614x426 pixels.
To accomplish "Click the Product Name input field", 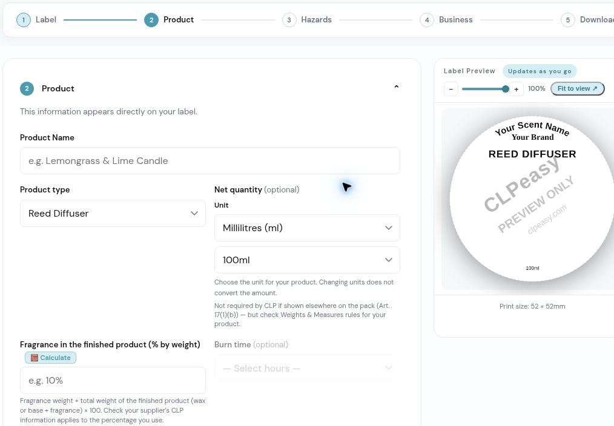I will click(210, 161).
